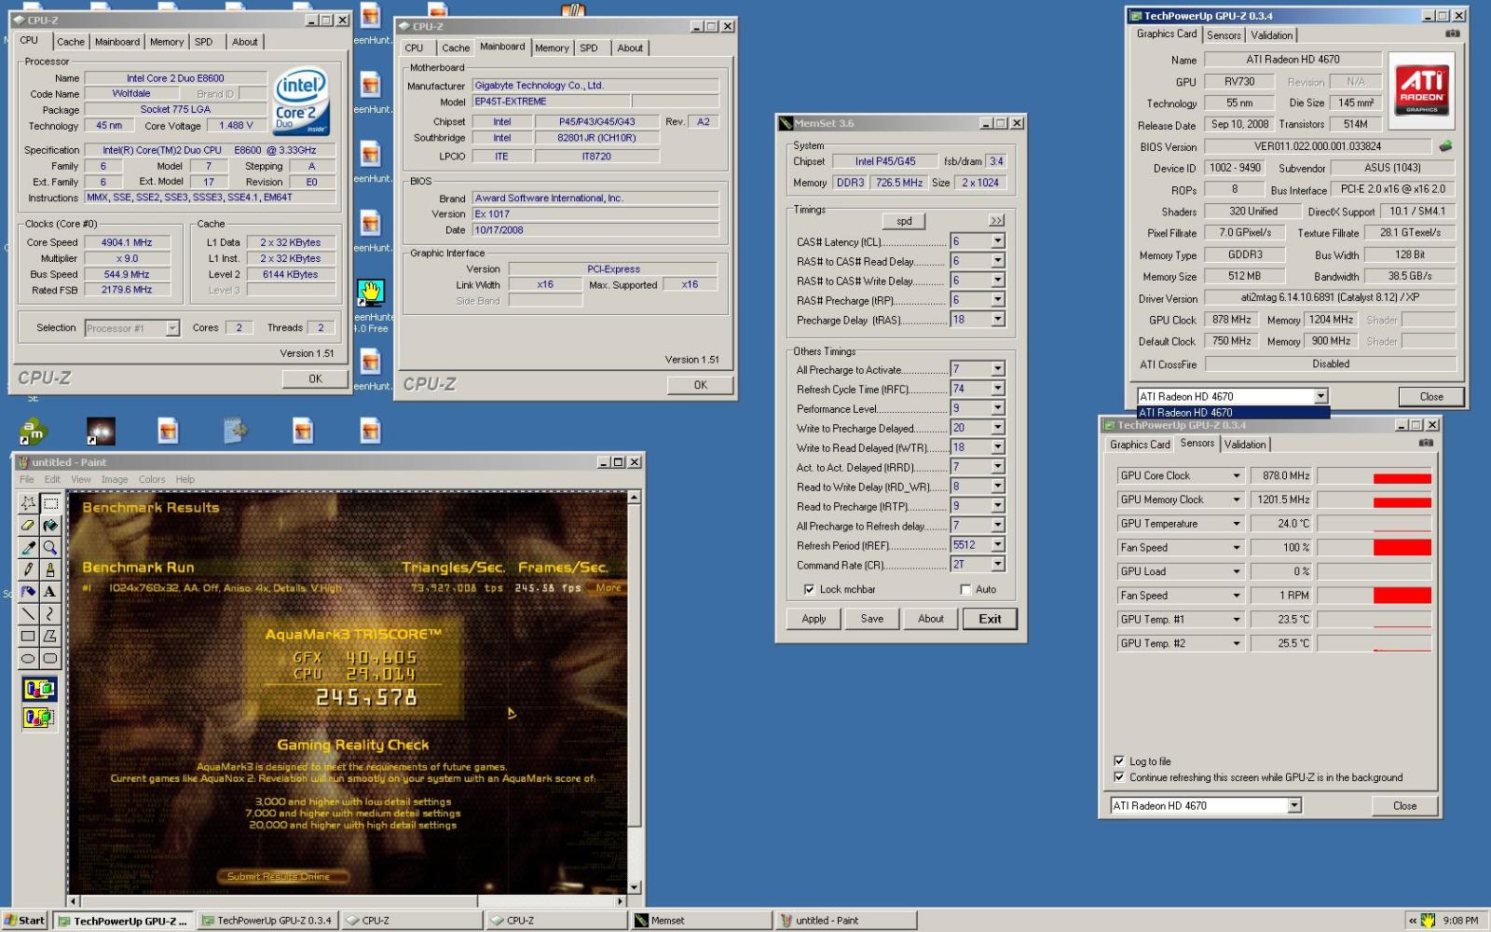Select the Rectangle shape tool in Paint
Screen dimensions: 1491x932
coord(28,637)
